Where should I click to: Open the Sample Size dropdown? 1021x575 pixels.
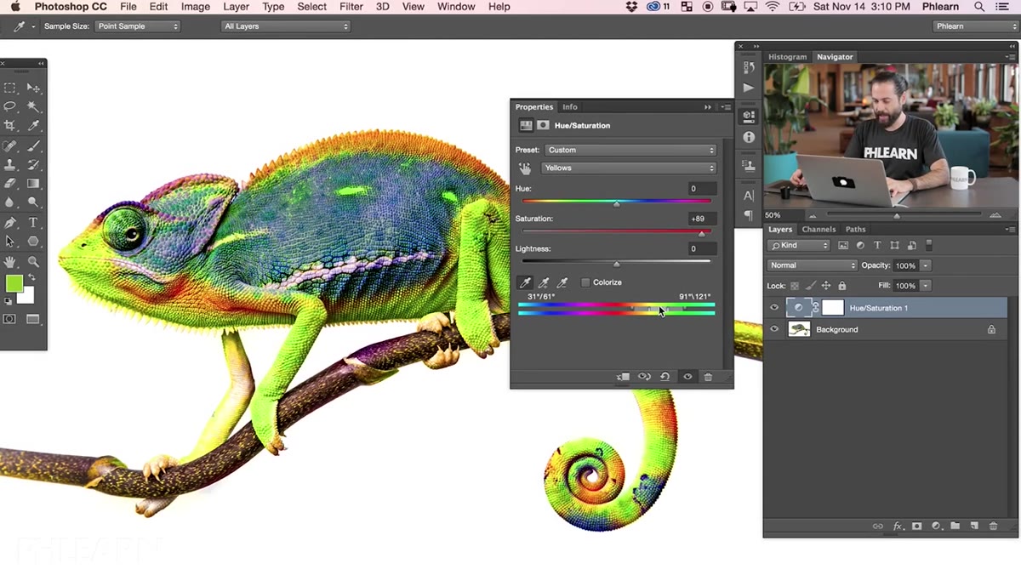pos(137,26)
